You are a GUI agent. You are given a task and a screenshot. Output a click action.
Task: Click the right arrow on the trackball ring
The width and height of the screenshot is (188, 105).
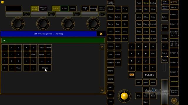tap(130, 96)
